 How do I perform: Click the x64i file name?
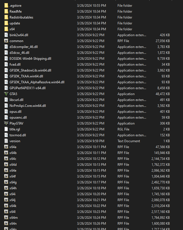12,194
